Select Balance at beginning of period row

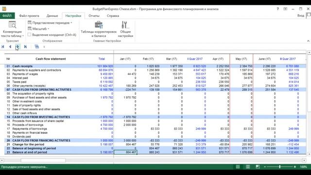click(x=34, y=148)
